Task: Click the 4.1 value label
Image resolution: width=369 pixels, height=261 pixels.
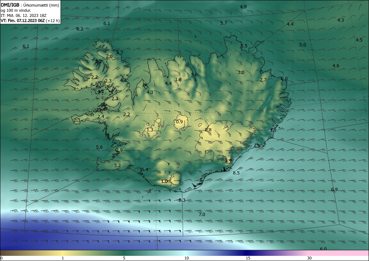Action: [101, 91]
